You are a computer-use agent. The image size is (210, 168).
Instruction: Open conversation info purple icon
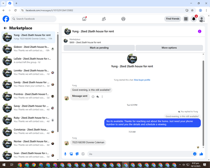(x=199, y=31)
